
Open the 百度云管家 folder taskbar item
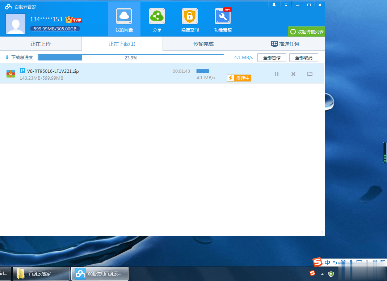(41, 274)
